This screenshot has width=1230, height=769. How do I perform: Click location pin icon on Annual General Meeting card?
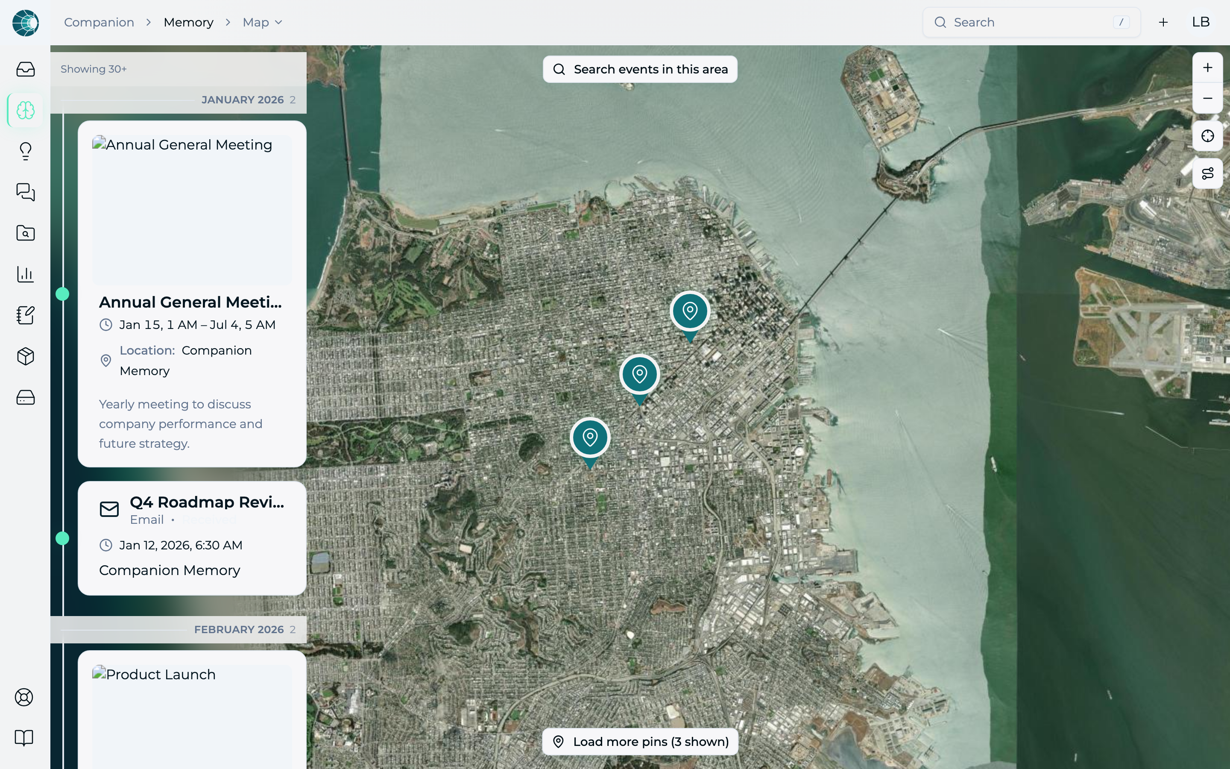click(106, 361)
